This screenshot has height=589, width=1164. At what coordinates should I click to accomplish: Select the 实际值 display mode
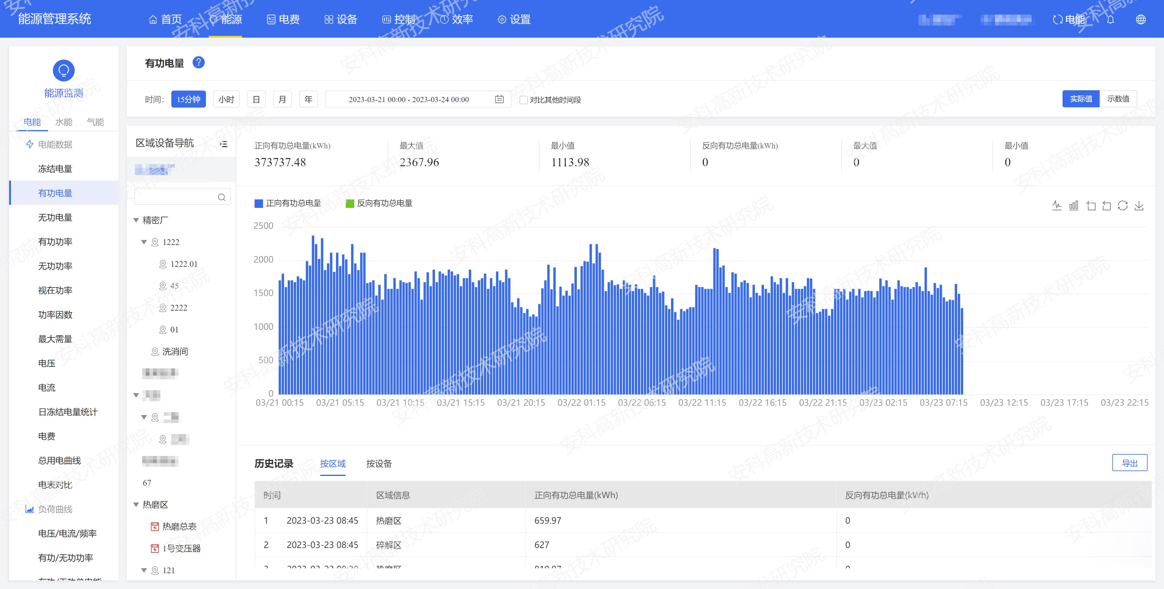pyautogui.click(x=1080, y=99)
